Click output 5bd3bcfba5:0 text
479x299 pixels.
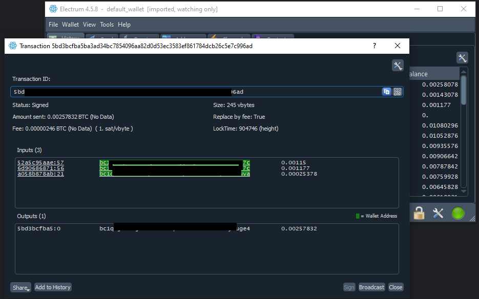coord(39,228)
